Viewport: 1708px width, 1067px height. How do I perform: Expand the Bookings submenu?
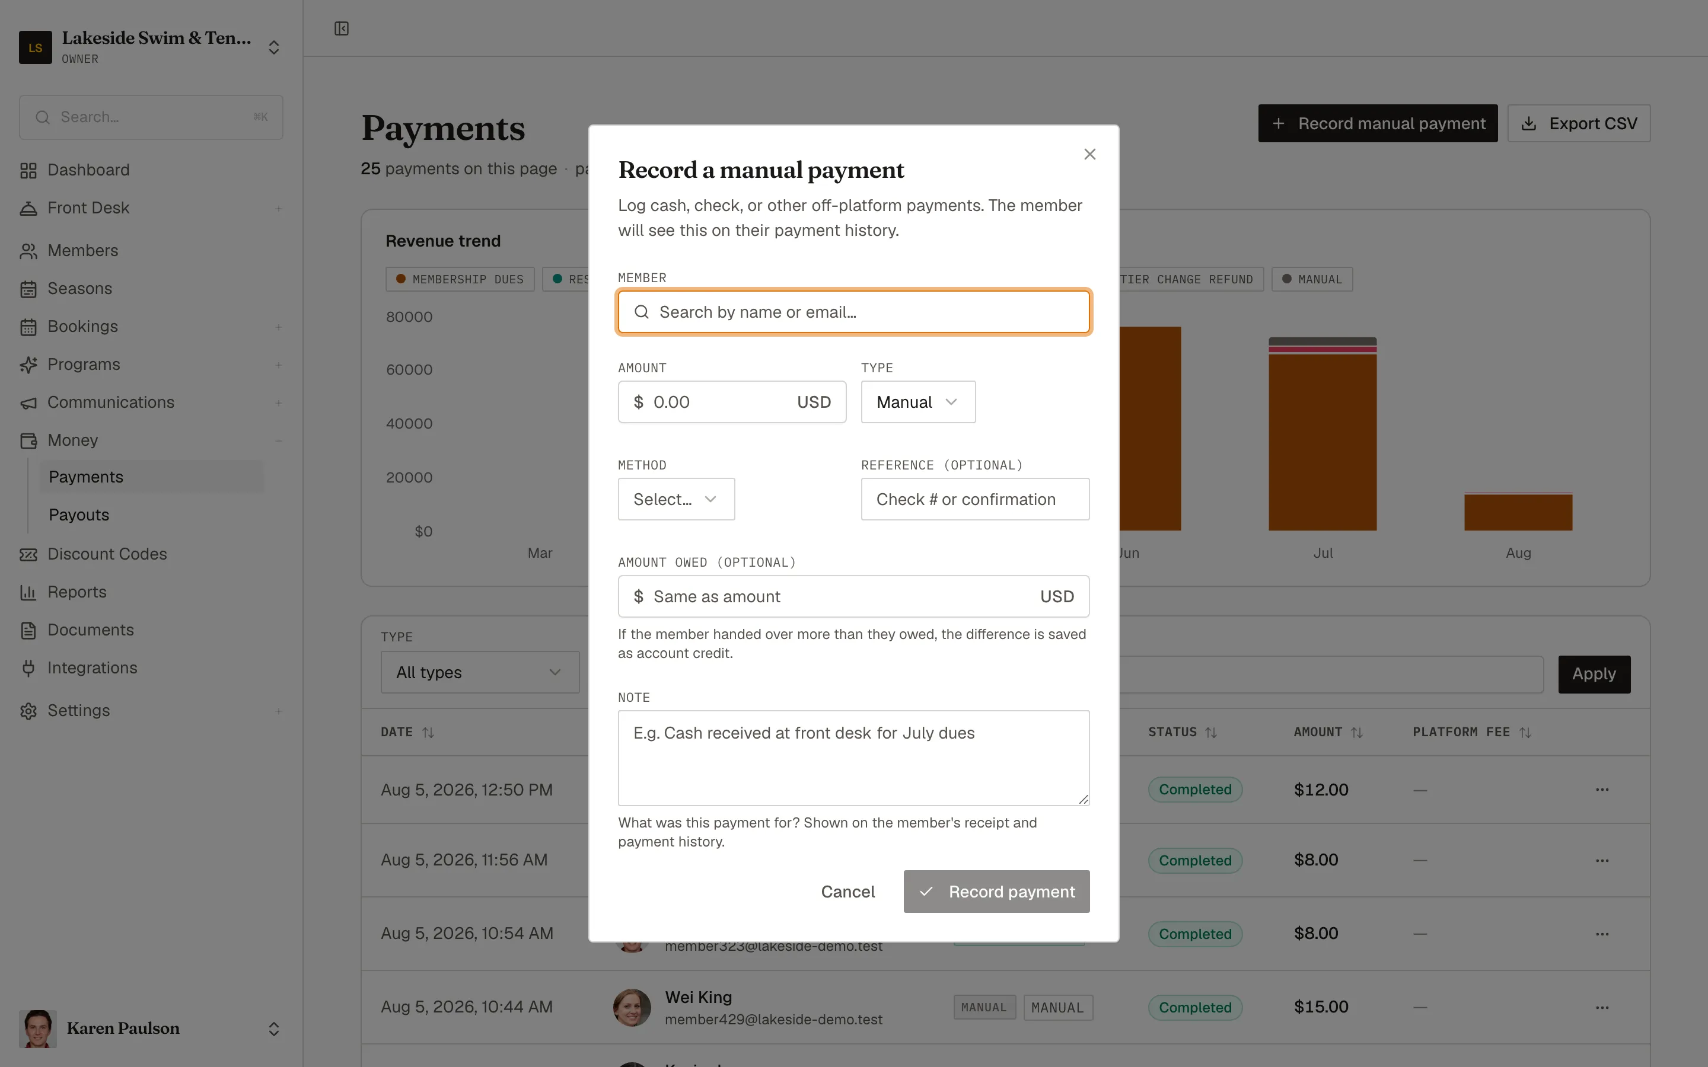279,327
